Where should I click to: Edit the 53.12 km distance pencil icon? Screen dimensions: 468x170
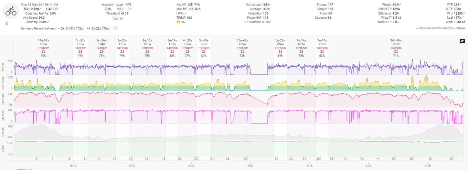click(40, 9)
